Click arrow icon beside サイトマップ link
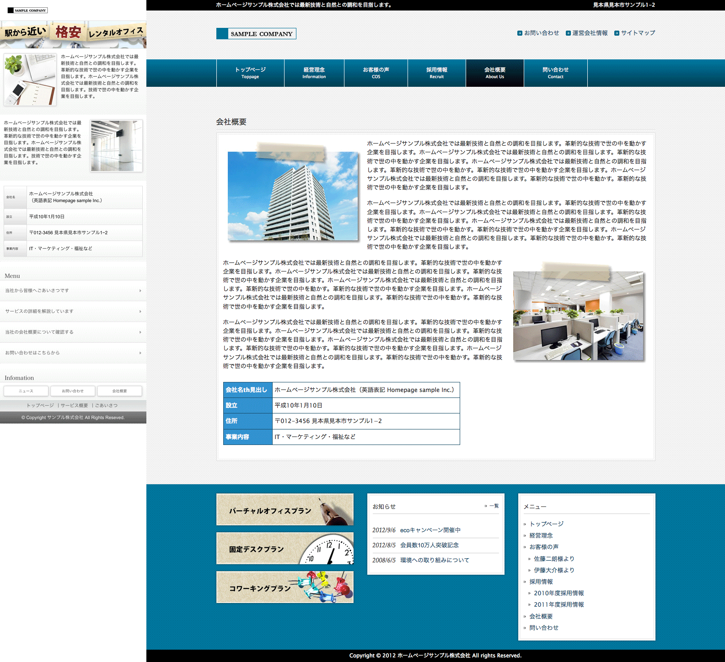The image size is (725, 662). [617, 33]
